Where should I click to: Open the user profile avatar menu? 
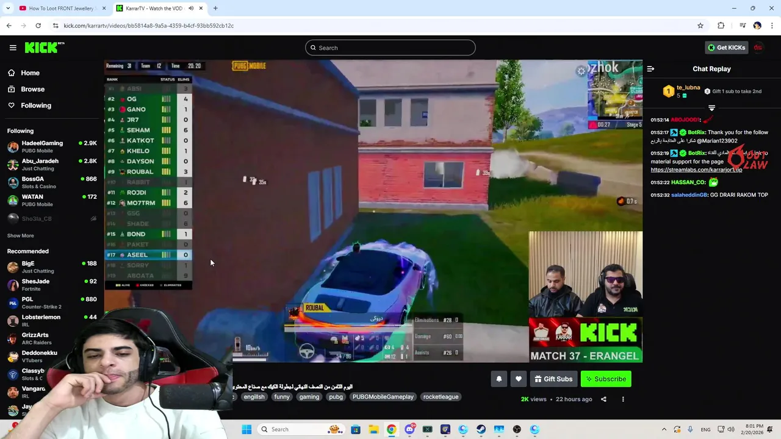pos(758,48)
